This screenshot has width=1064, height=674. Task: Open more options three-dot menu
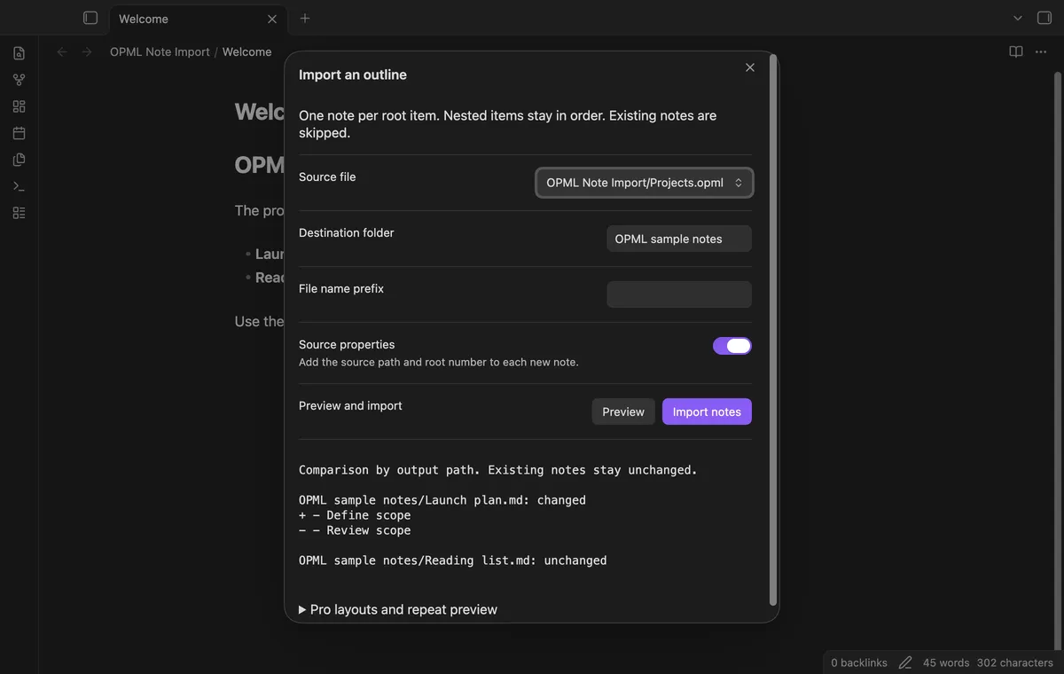point(1041,52)
